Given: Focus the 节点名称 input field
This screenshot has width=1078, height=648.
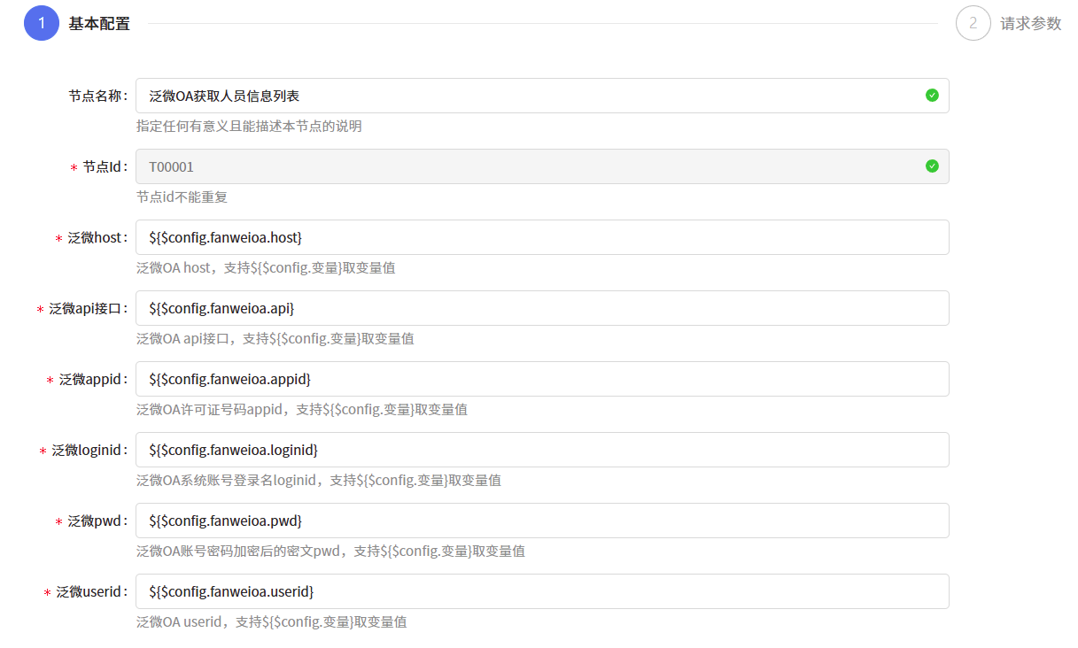Looking at the screenshot, I should (x=531, y=96).
